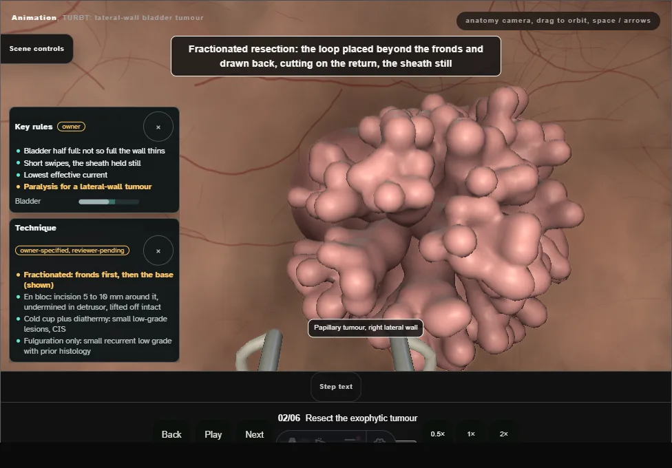The width and height of the screenshot is (672, 468).
Task: Play the animation
Action: [213, 434]
